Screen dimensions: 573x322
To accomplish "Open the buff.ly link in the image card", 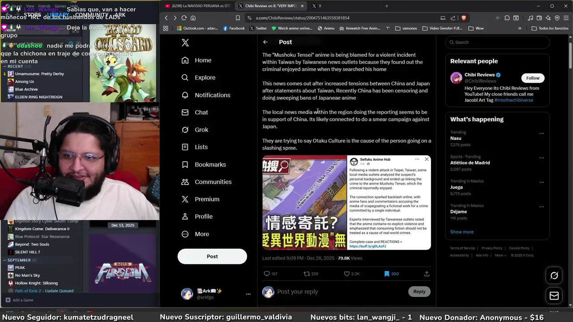I will (x=368, y=246).
